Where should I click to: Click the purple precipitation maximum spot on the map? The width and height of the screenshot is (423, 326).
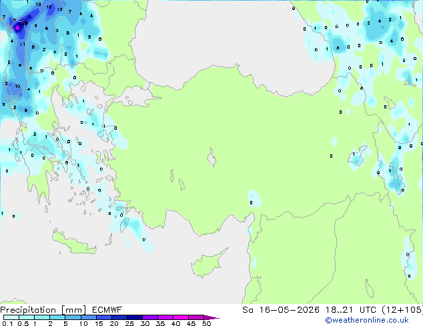point(17,27)
